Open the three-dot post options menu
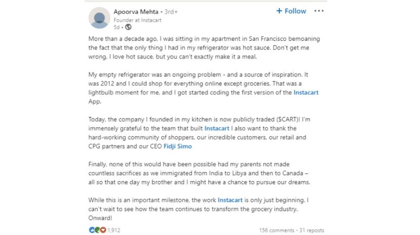The width and height of the screenshot is (420, 235). pos(319,11)
